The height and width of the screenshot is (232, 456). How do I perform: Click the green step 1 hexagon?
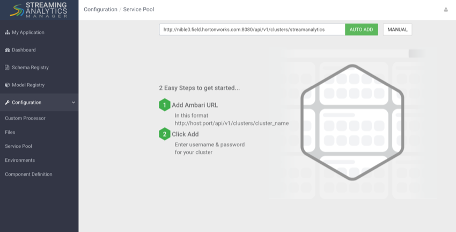click(165, 105)
